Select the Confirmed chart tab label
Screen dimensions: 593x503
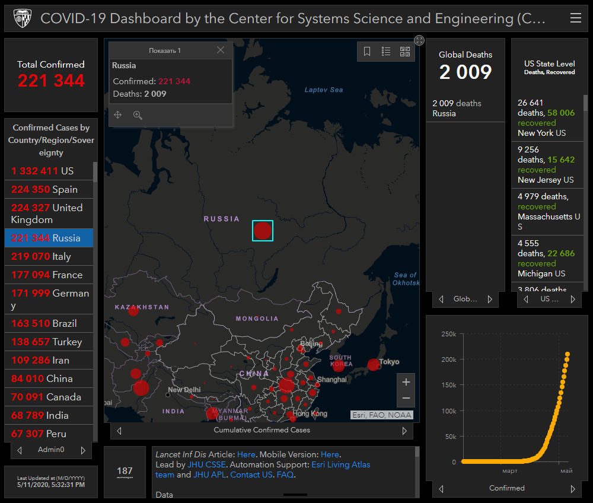pyautogui.click(x=507, y=488)
